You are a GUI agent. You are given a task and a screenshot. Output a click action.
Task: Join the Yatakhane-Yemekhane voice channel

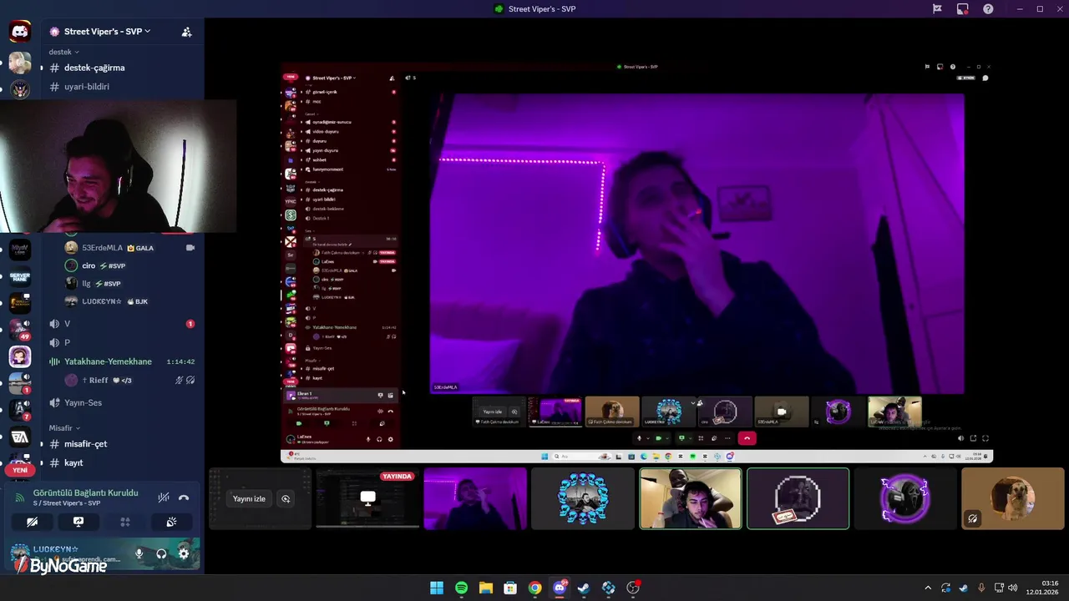122,361
